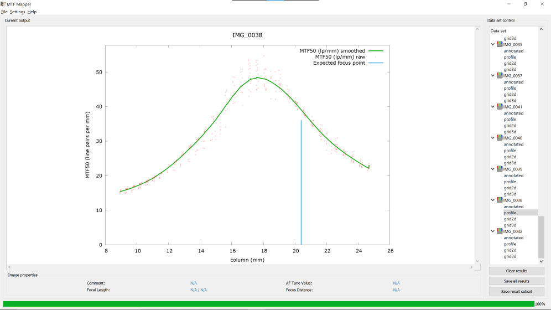
Task: Select grid2d under IMG_0037
Action: click(510, 95)
